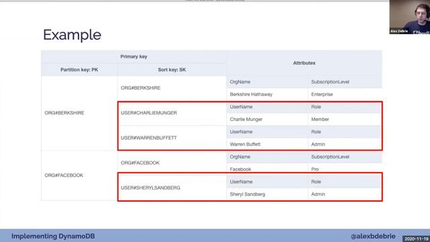Click the 'Sheryl Sandberg' UserName value
This screenshot has width=430, height=242.
(x=247, y=194)
